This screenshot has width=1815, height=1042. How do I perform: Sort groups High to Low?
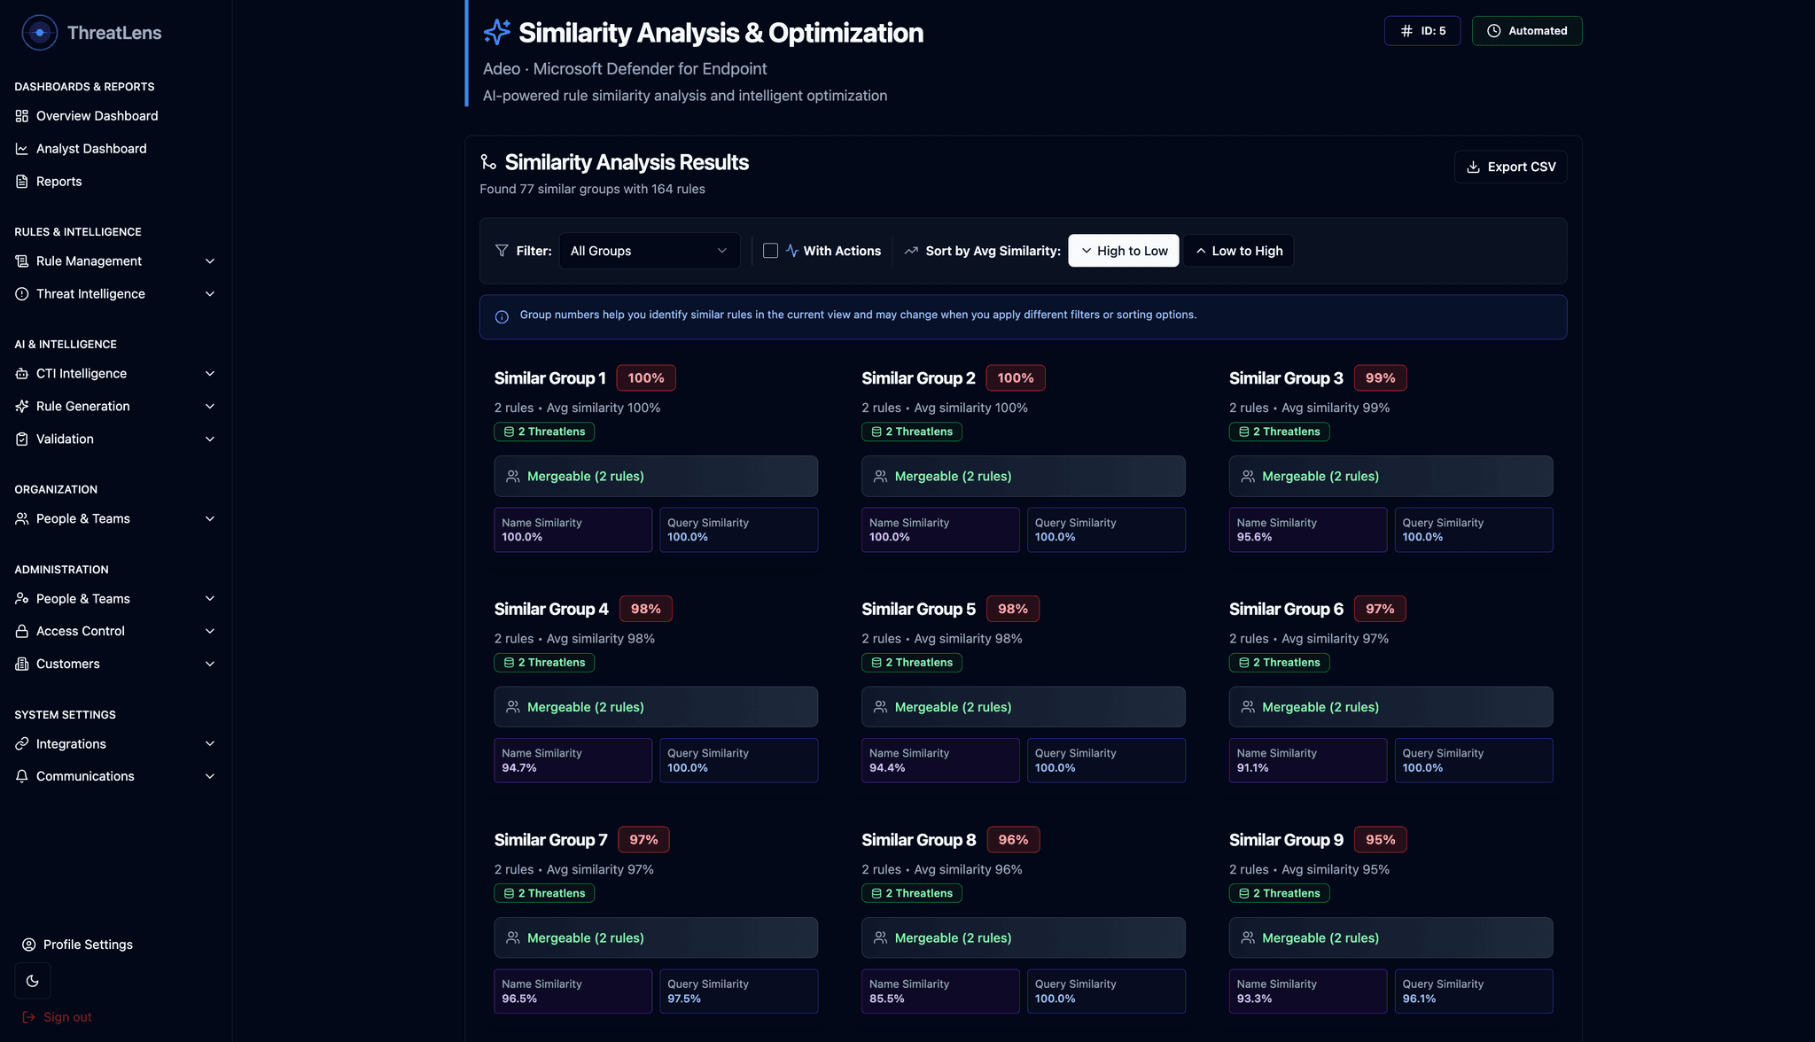(x=1124, y=251)
